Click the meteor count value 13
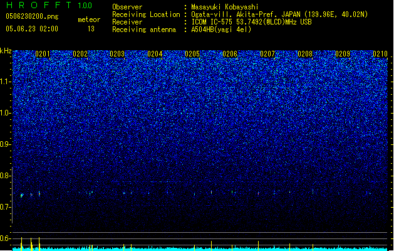Screen dimensions: 394x251 pos(91,29)
